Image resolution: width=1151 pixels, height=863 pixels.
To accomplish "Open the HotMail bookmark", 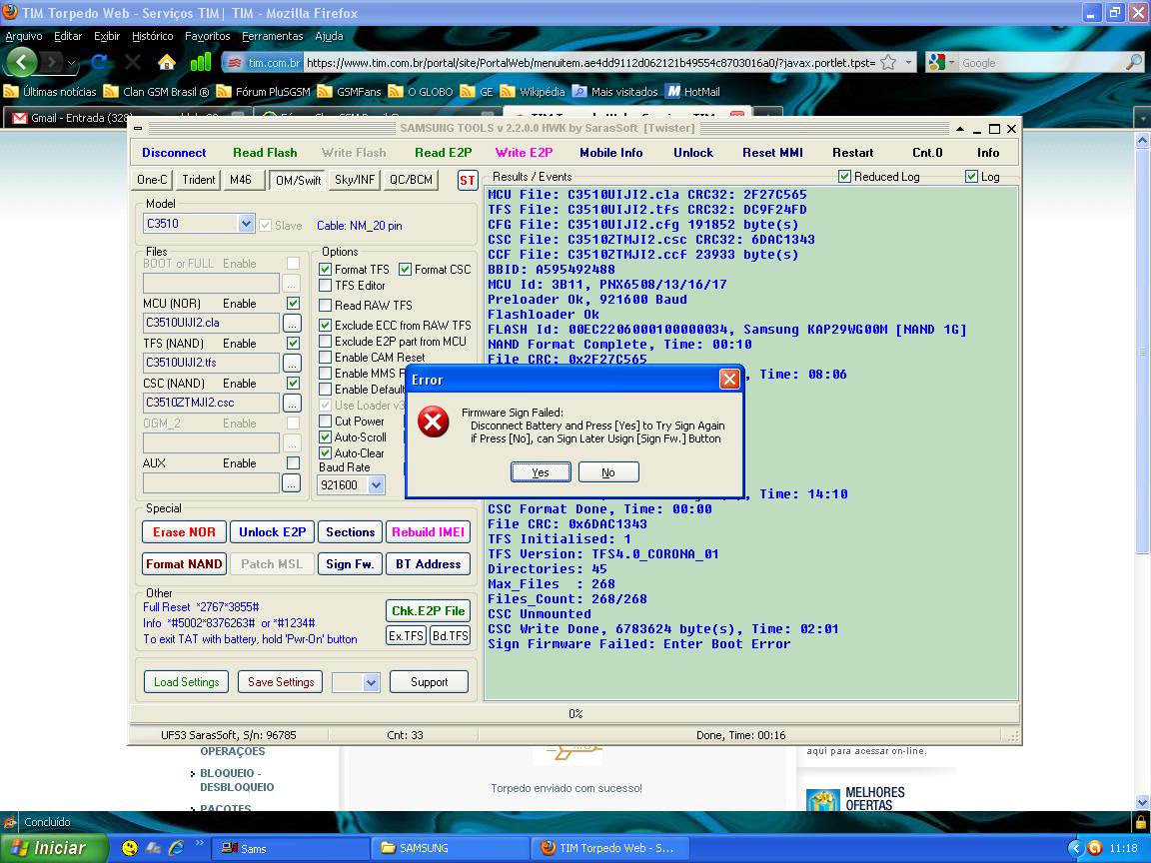I will (693, 92).
